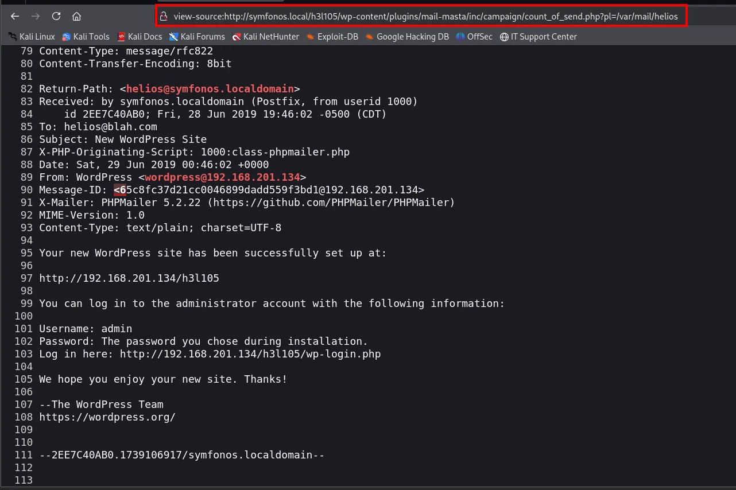The height and width of the screenshot is (490, 736).
Task: Click the '--The WordPress Team' line
Action: (x=101, y=405)
